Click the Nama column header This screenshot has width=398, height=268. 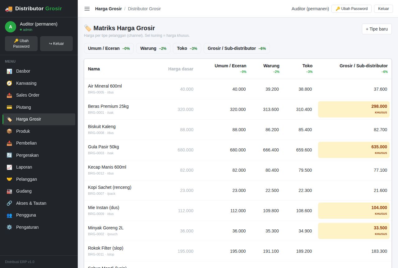click(x=94, y=69)
